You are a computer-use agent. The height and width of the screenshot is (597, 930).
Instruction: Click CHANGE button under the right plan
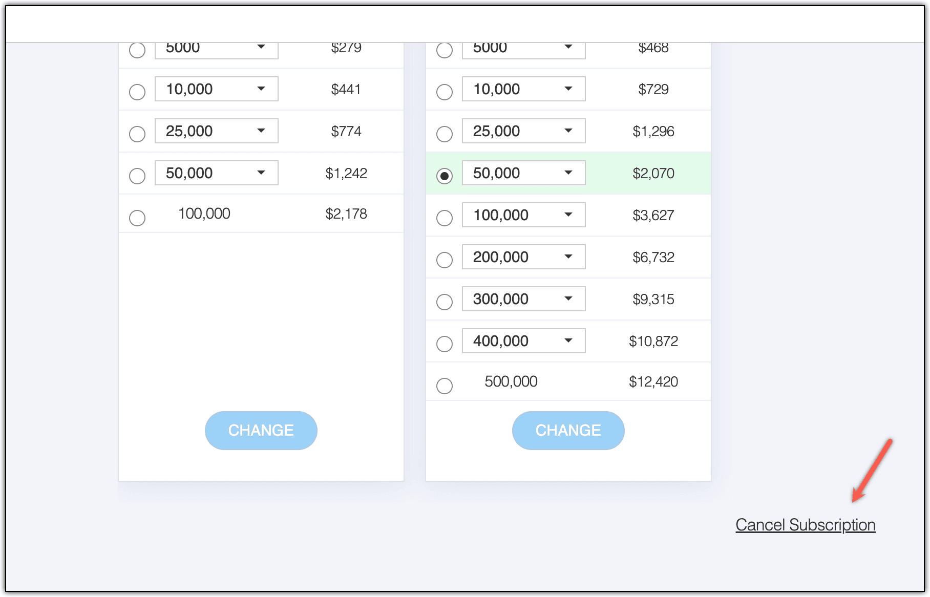(568, 431)
